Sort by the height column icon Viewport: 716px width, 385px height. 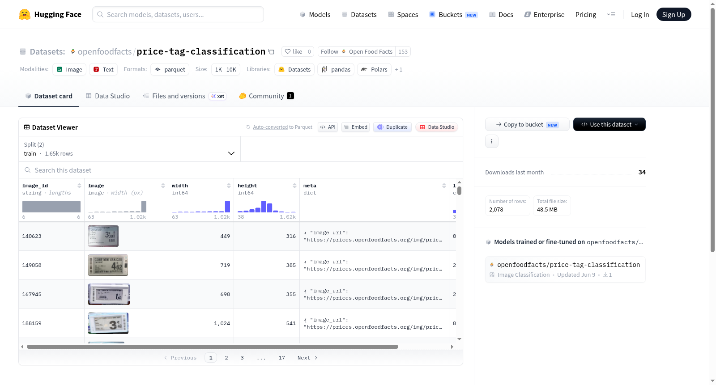(x=294, y=186)
